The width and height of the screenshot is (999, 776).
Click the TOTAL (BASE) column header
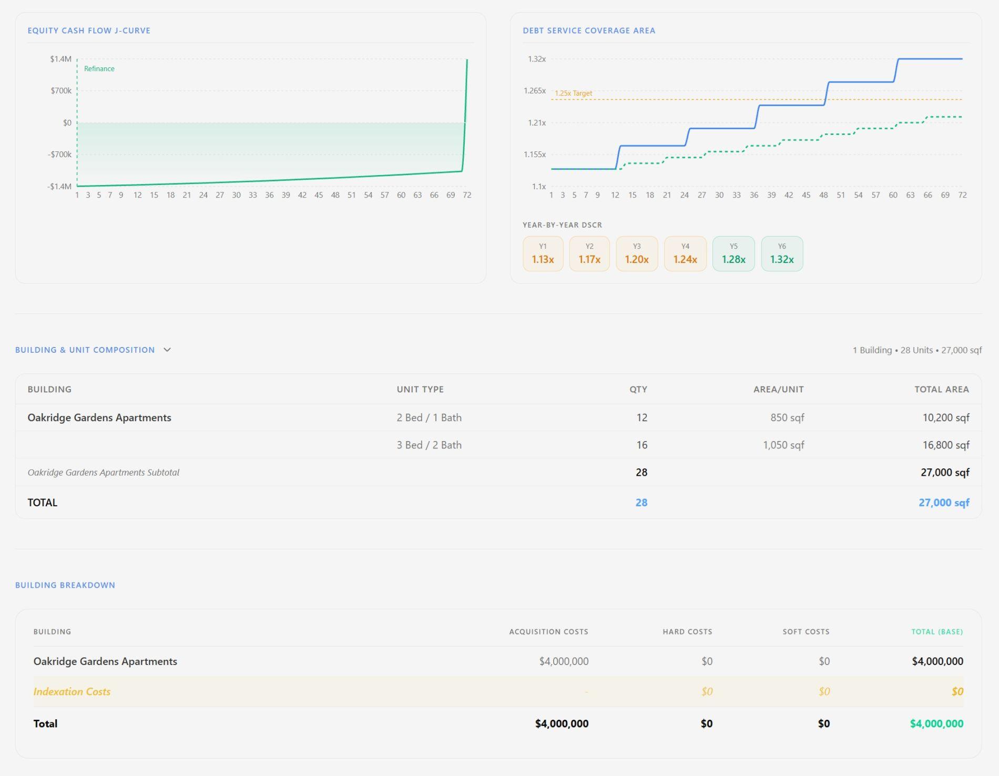937,631
